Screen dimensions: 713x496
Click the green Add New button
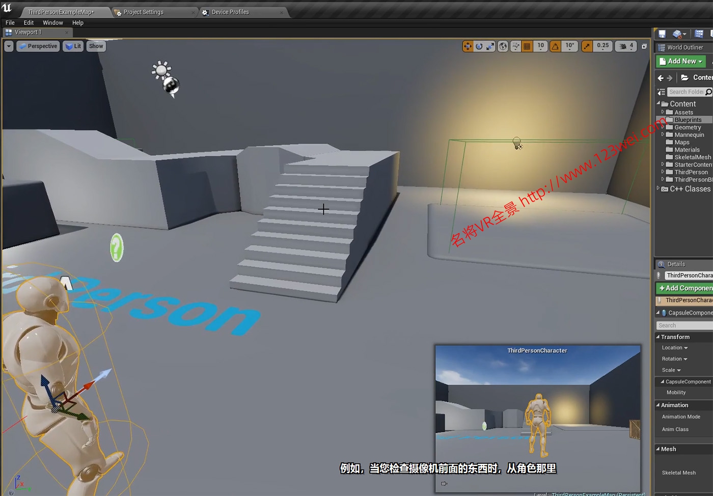(x=681, y=61)
